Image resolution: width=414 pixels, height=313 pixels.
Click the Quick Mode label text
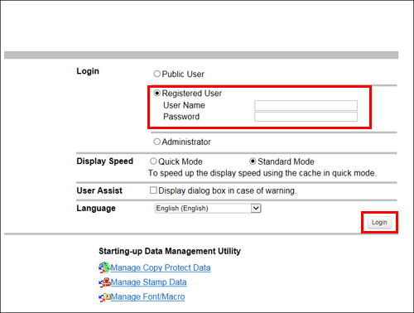coord(181,161)
